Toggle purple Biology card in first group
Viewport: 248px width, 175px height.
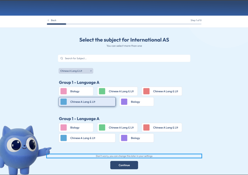pyautogui.click(x=136, y=102)
